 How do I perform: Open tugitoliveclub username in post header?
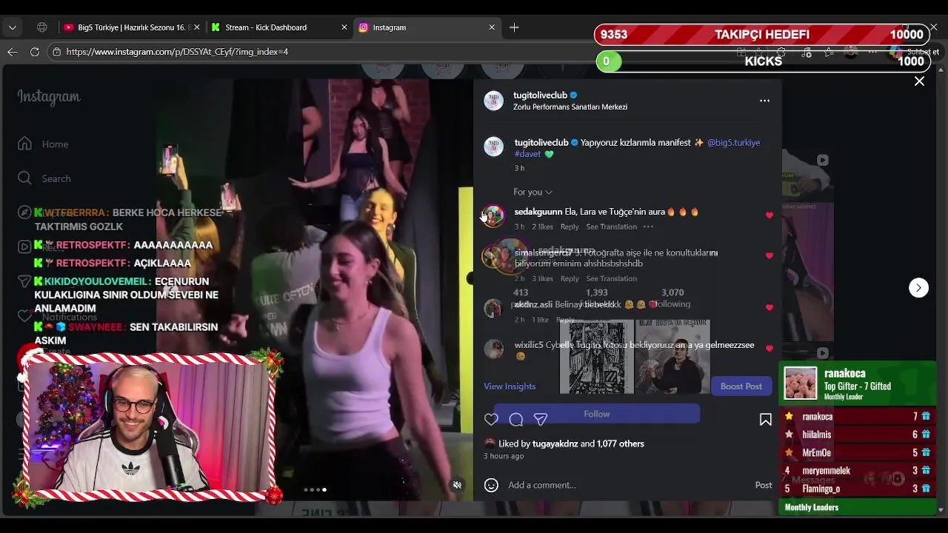(540, 95)
